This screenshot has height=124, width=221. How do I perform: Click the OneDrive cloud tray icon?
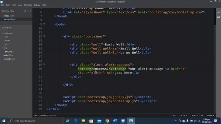tap(183, 121)
